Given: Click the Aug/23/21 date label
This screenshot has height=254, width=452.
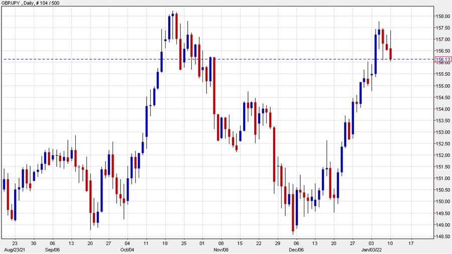Looking at the screenshot, I should click(15, 249).
